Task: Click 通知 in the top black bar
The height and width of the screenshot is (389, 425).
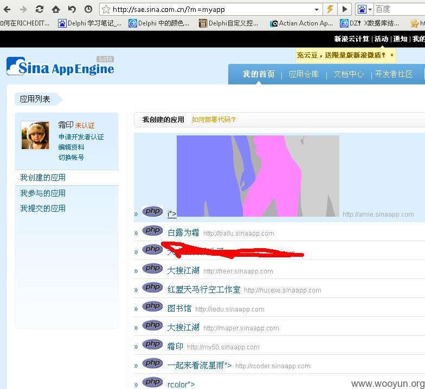Action: click(x=400, y=39)
